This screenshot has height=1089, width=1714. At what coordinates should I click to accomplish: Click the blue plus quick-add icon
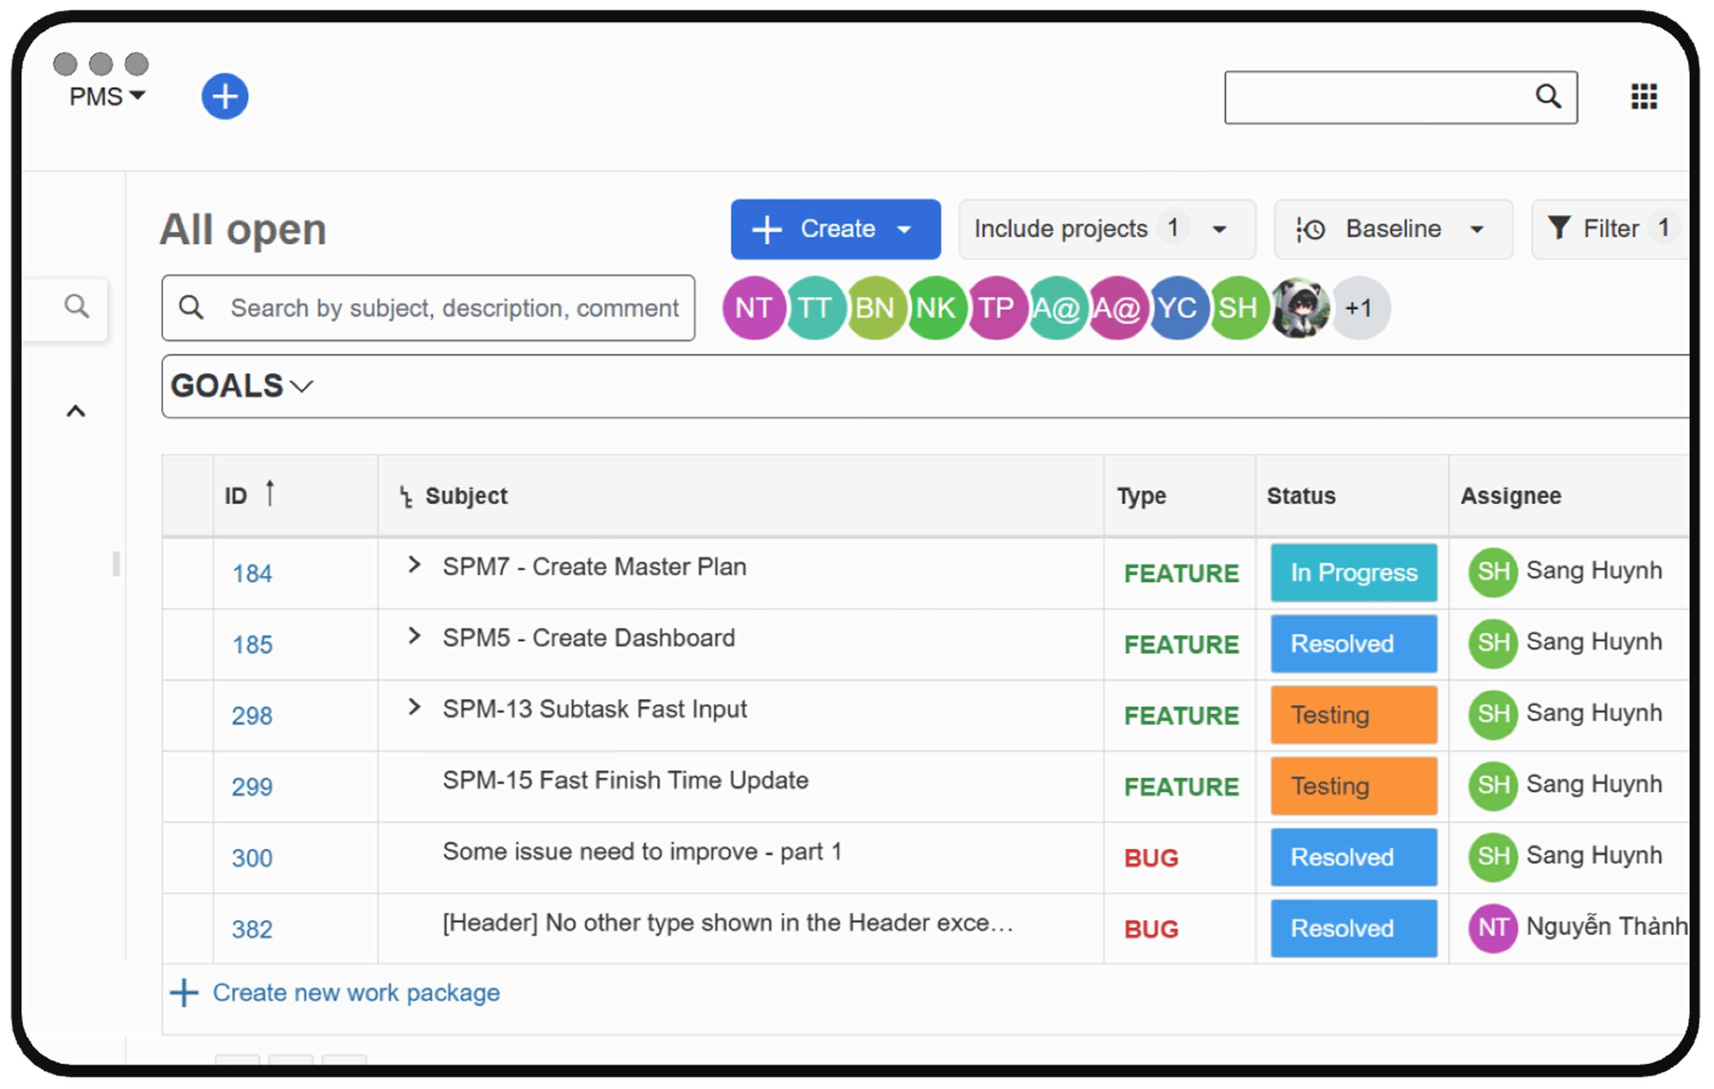pyautogui.click(x=225, y=96)
